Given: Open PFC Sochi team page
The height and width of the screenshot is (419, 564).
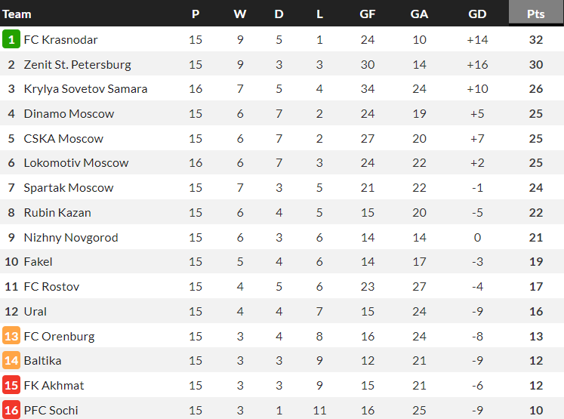Looking at the screenshot, I should coord(51,410).
